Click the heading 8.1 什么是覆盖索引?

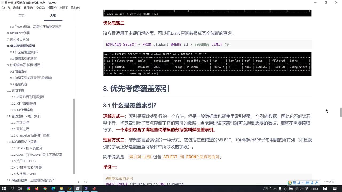130,105
